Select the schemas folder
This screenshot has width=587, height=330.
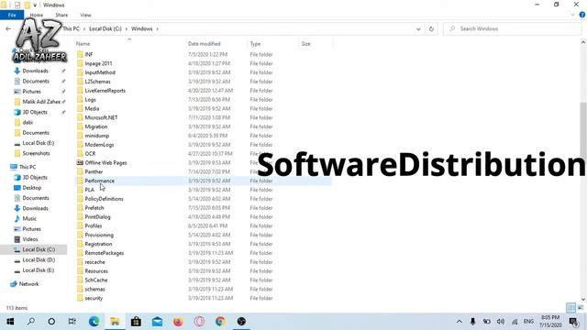pyautogui.click(x=94, y=290)
